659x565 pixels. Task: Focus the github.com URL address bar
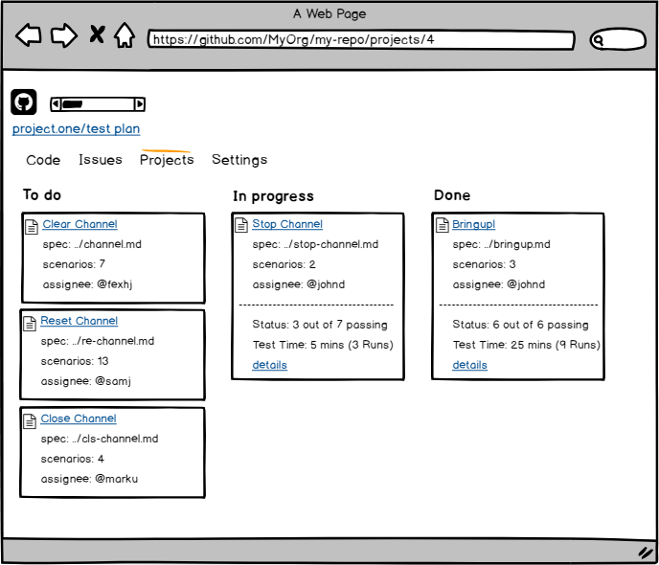(361, 40)
